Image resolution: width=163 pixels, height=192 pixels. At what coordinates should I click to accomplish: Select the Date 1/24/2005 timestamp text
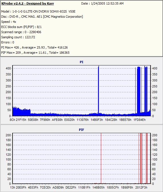[x=102, y=3]
